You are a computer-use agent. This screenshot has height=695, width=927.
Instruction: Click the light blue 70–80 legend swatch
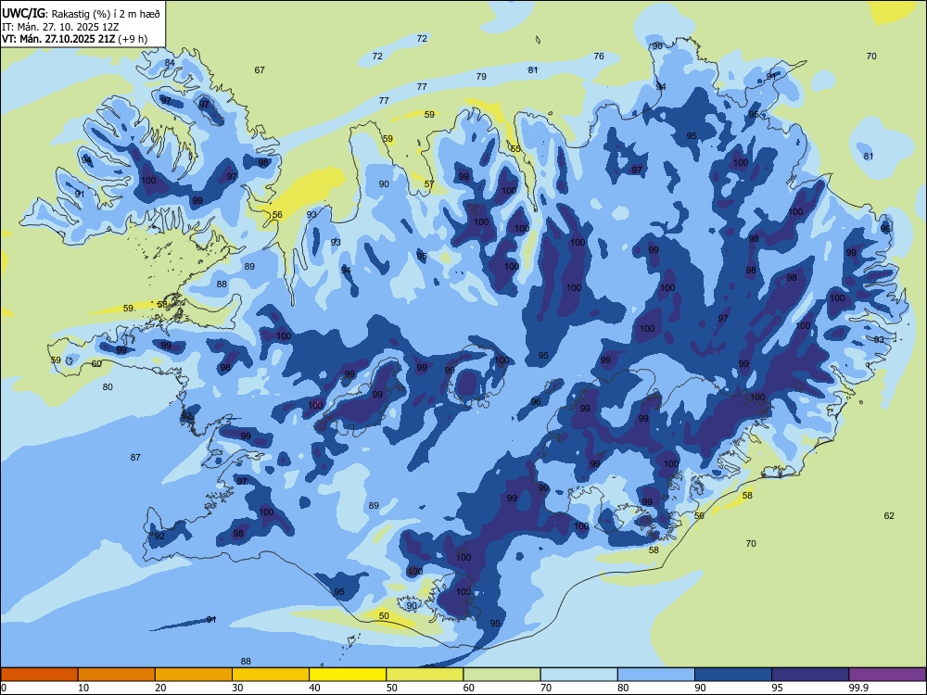pos(579,675)
